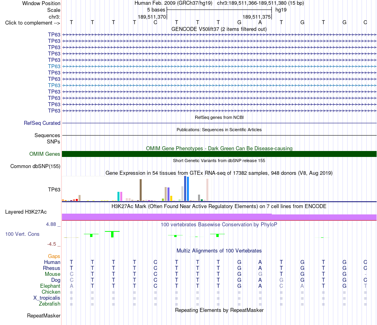Click the 'Layered H3K27Ac' side label
Screen dimensions: 377x325
pos(26,212)
